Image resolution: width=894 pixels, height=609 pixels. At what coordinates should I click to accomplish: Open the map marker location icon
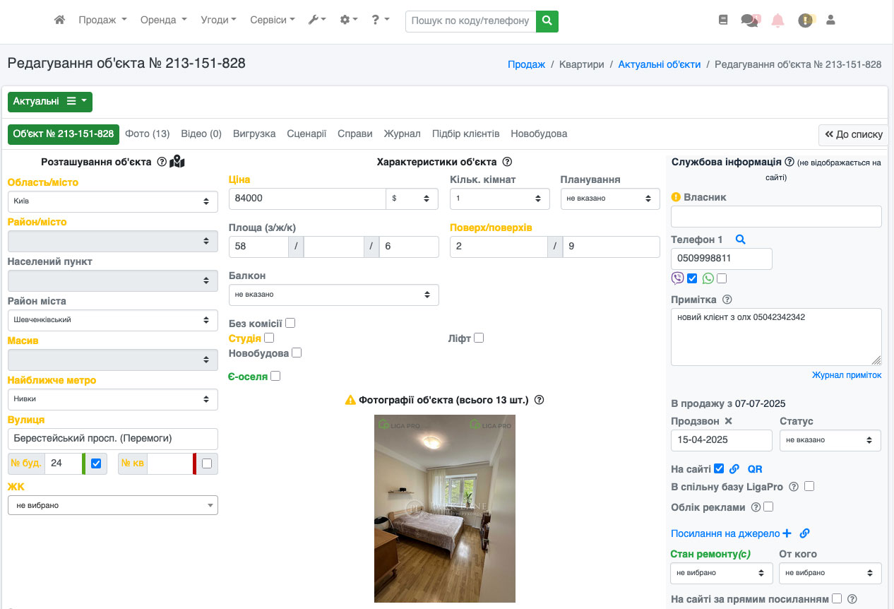(x=177, y=162)
